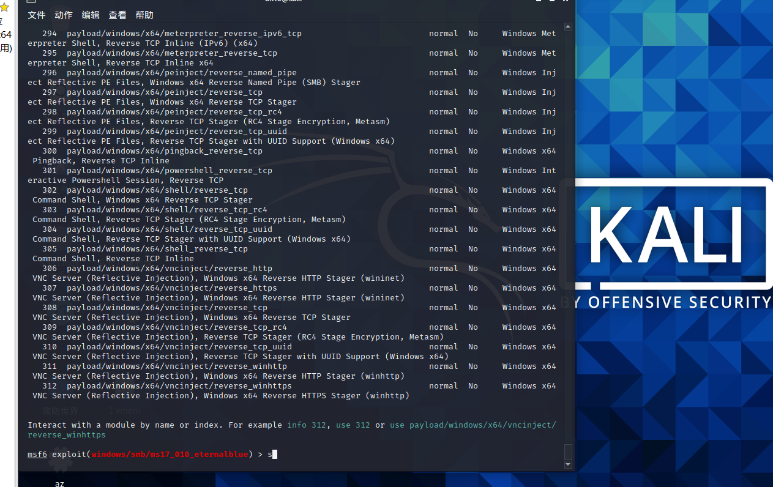Click 'Command Shell, Windows x64 Reverse TCP Stager'
The height and width of the screenshot is (487, 773).
coord(143,200)
